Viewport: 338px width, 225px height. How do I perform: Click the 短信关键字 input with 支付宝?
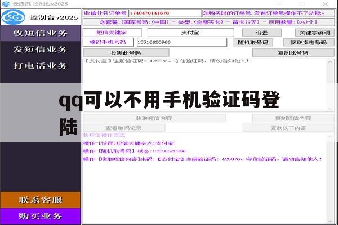pos(190,33)
